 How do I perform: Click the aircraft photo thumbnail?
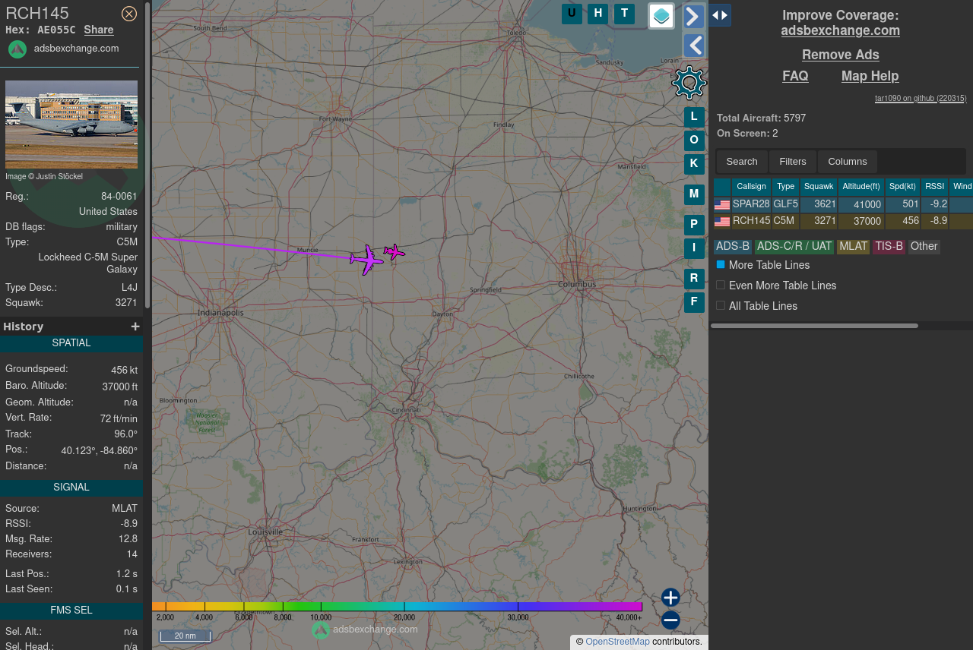(x=71, y=125)
